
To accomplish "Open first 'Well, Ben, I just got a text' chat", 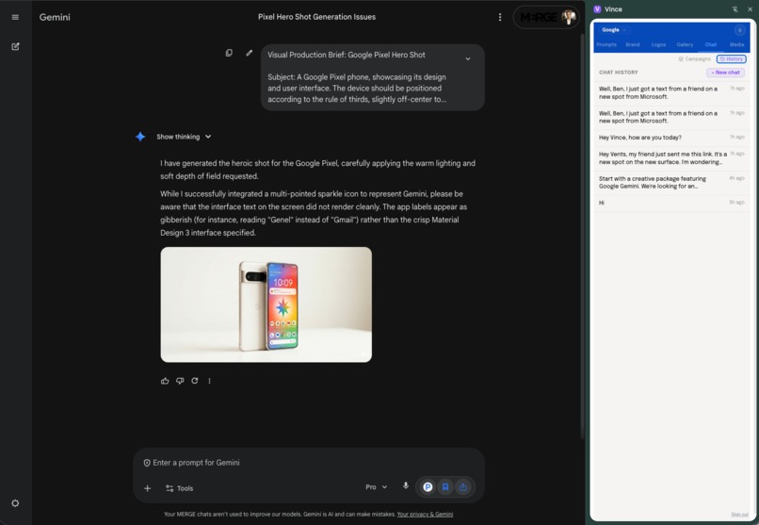I will pyautogui.click(x=670, y=92).
